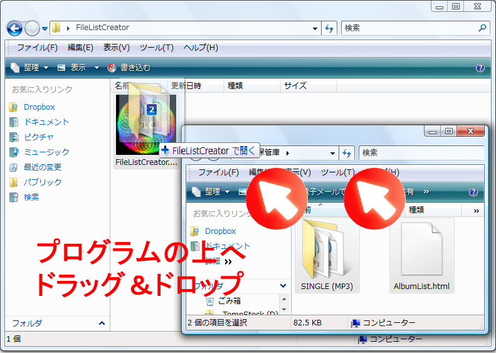Click Refresh button in front window

click(x=347, y=154)
